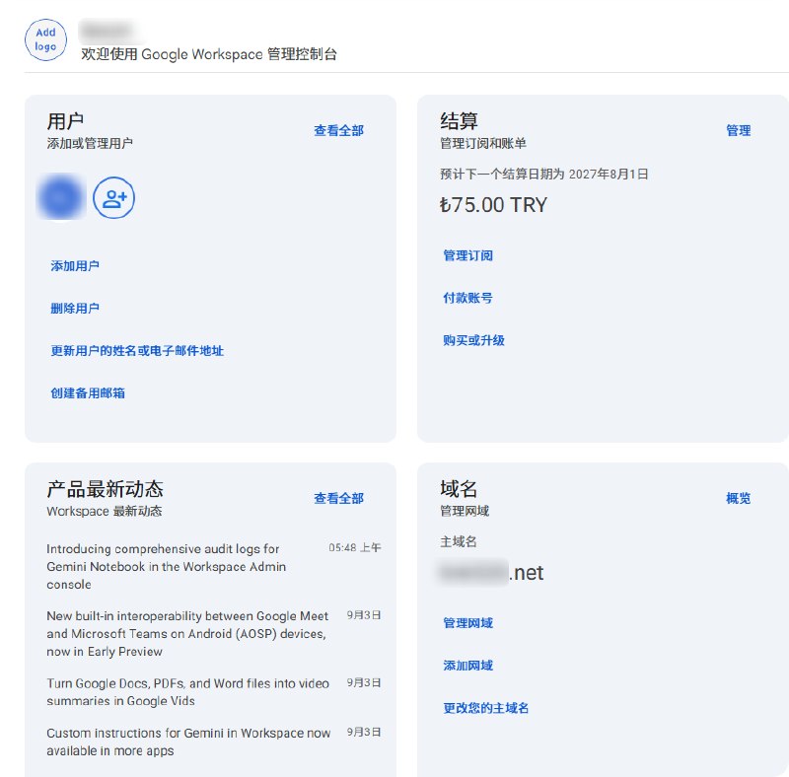The width and height of the screenshot is (789, 777).
Task: Open Custom instructions for Gemini news item
Action: [188, 742]
